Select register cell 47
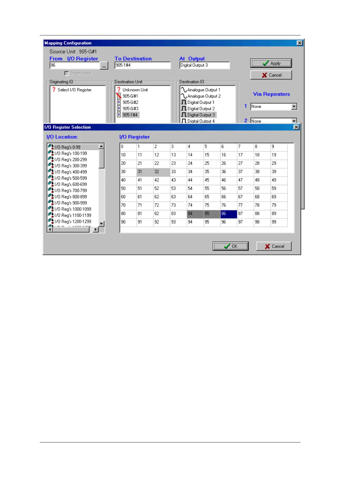The width and height of the screenshot is (340, 481). [245, 180]
